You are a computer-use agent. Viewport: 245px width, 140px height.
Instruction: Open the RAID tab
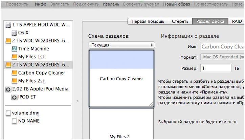coord(237,21)
